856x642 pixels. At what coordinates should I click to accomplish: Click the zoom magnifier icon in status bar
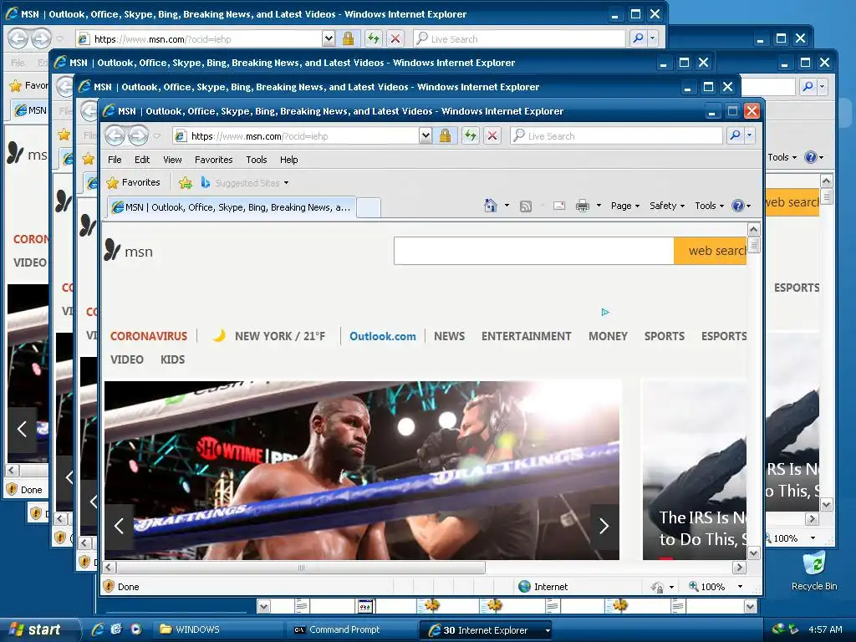click(693, 586)
